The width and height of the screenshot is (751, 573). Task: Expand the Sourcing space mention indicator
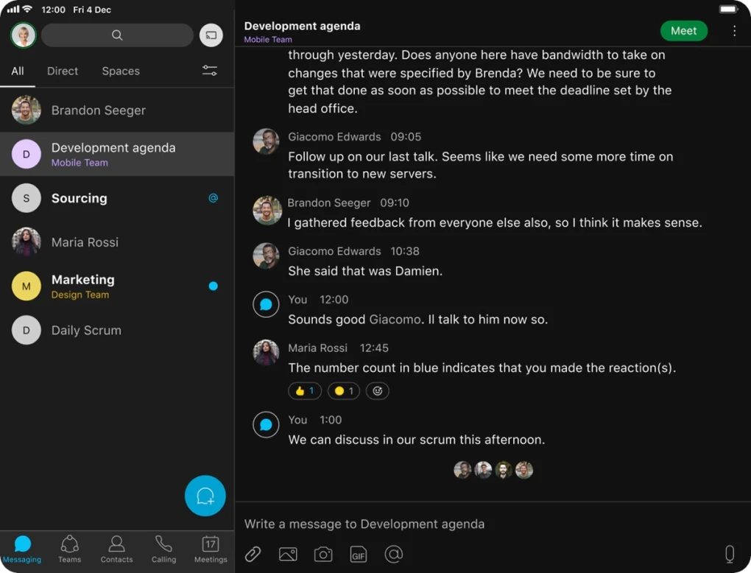213,197
